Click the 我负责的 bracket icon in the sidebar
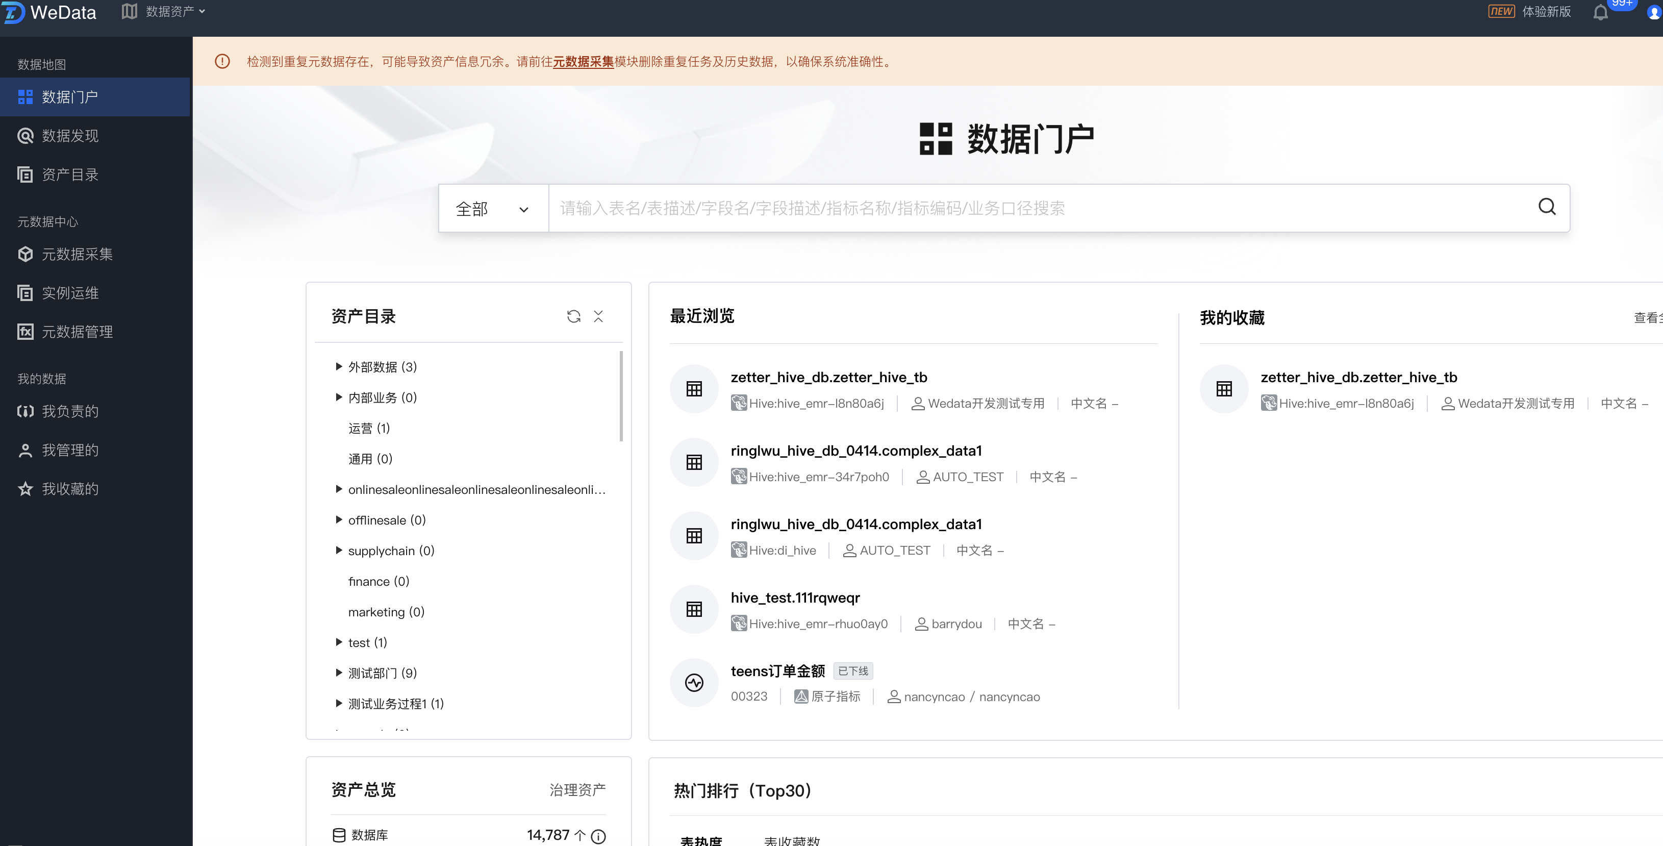Image resolution: width=1663 pixels, height=846 pixels. tap(25, 411)
